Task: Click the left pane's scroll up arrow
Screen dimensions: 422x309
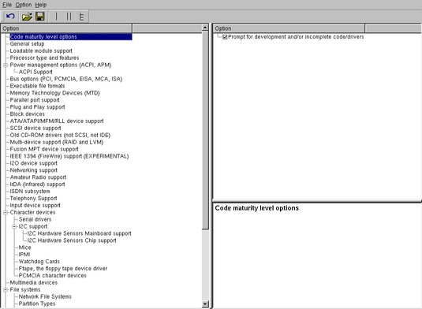Action: tap(205, 28)
